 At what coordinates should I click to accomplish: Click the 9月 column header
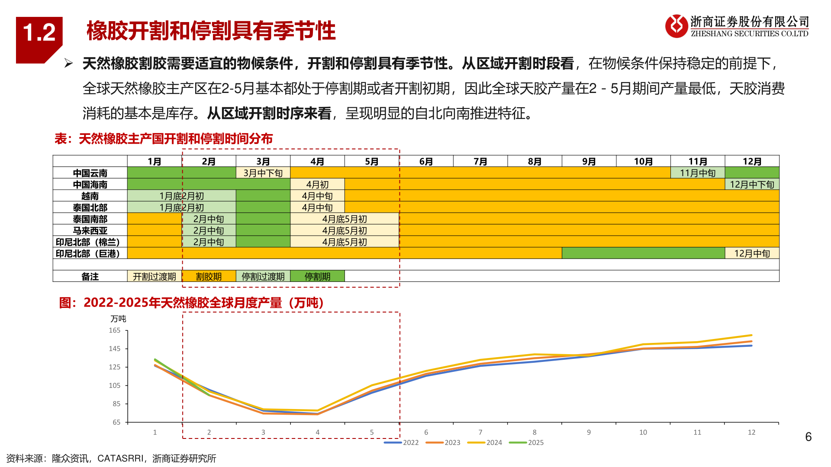click(x=589, y=161)
